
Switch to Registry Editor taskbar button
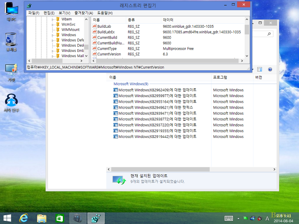click(x=96, y=218)
